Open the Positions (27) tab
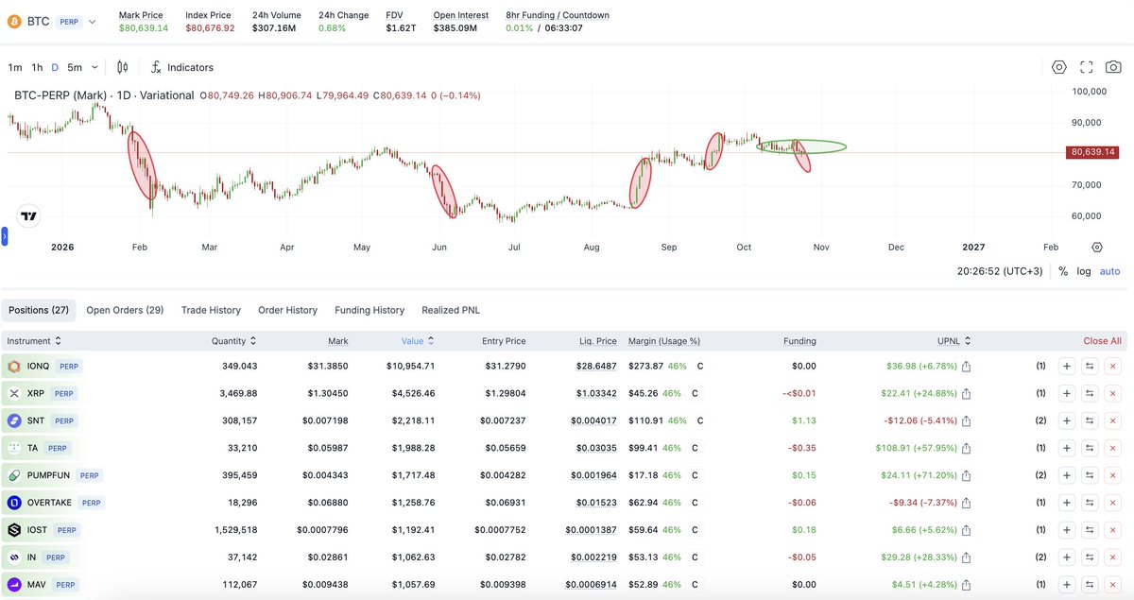Screen dimensions: 1134x600 [x=39, y=310]
